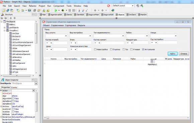Click the Кол-во комнат input field

[112, 43]
